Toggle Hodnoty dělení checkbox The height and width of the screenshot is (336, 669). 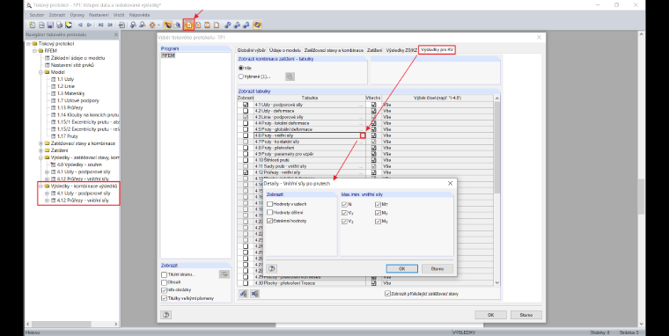click(x=269, y=212)
